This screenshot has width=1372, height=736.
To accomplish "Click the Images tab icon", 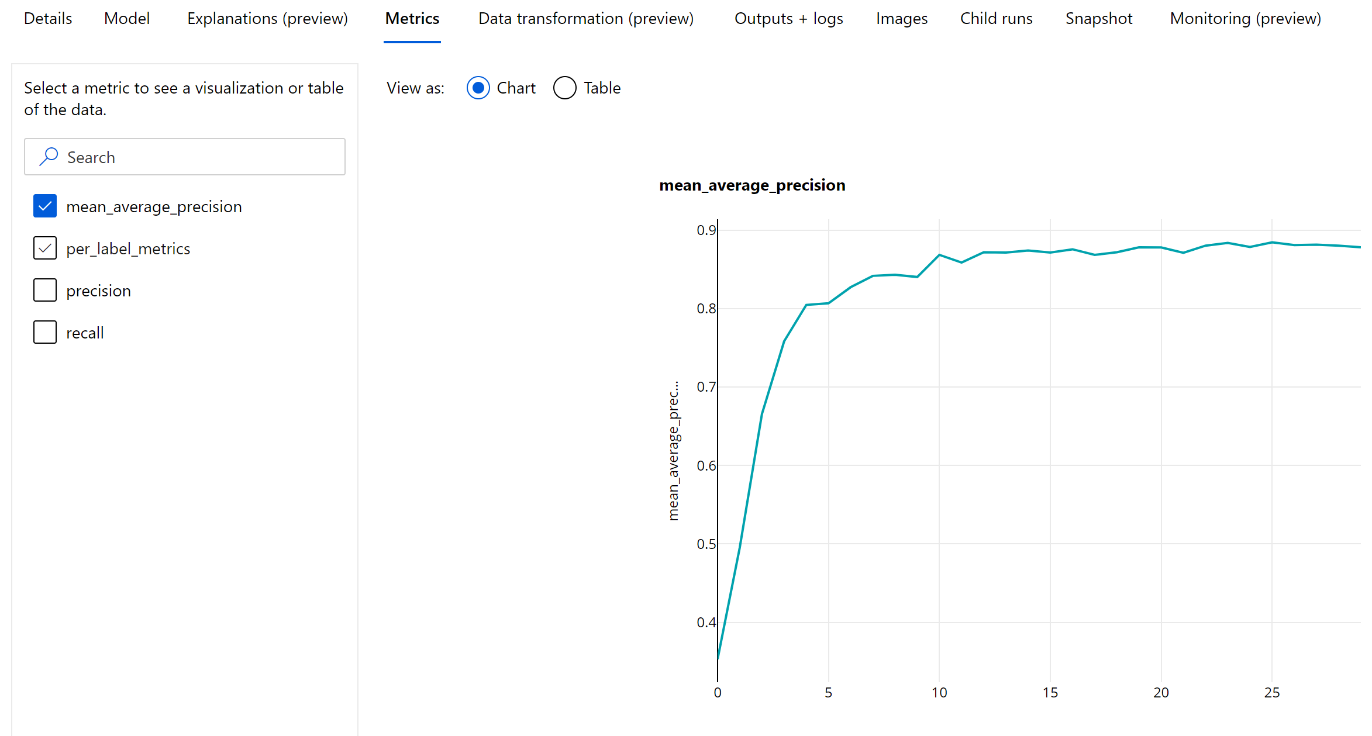I will point(900,17).
